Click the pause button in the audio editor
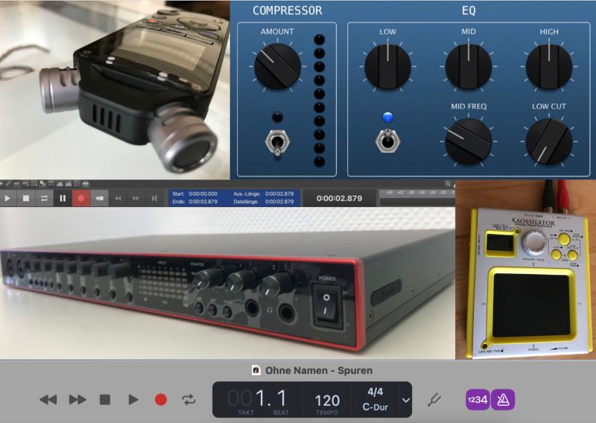This screenshot has width=596, height=423. click(x=63, y=198)
